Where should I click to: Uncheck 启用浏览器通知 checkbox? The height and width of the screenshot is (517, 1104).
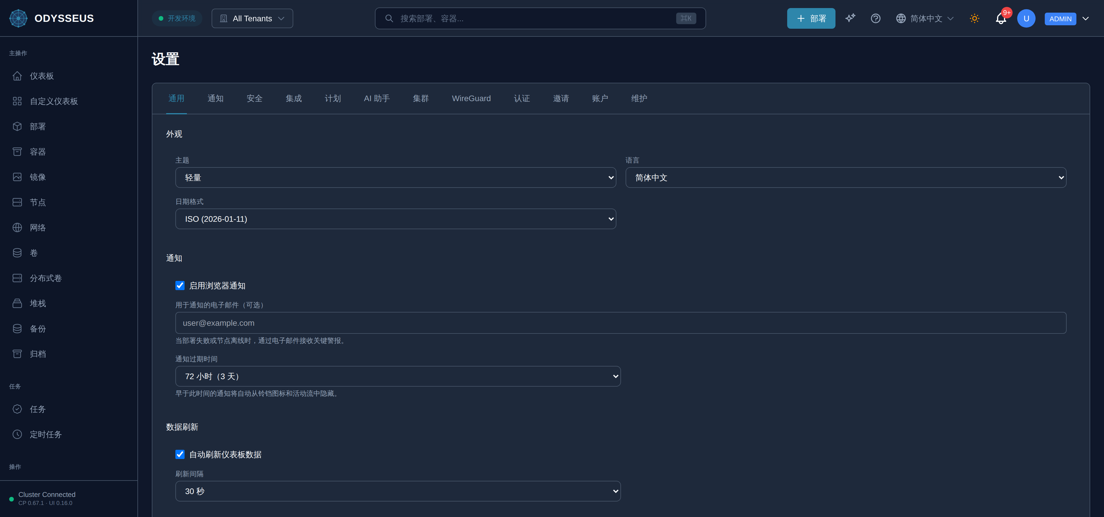pos(180,285)
